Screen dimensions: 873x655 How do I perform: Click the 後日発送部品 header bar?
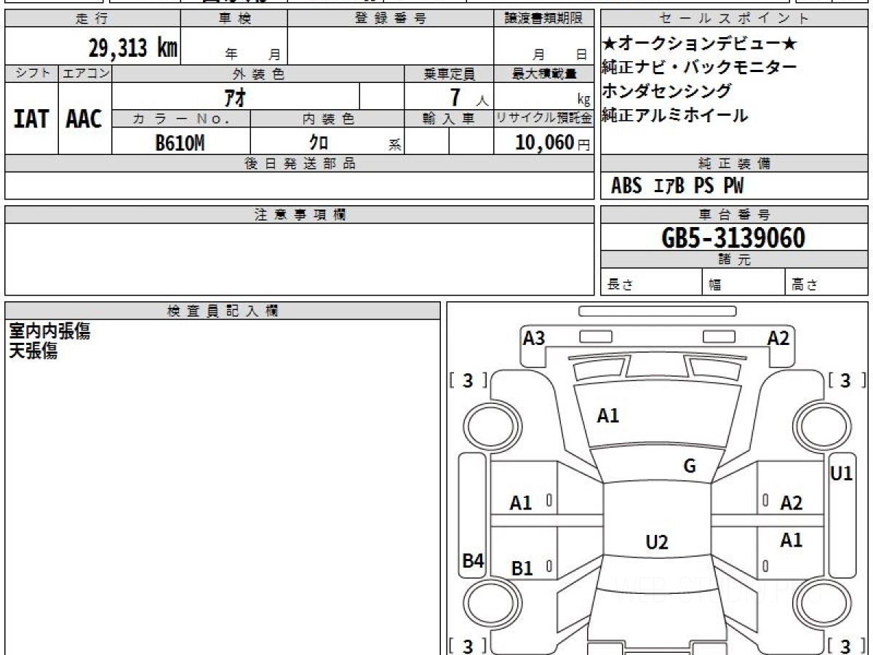(300, 164)
